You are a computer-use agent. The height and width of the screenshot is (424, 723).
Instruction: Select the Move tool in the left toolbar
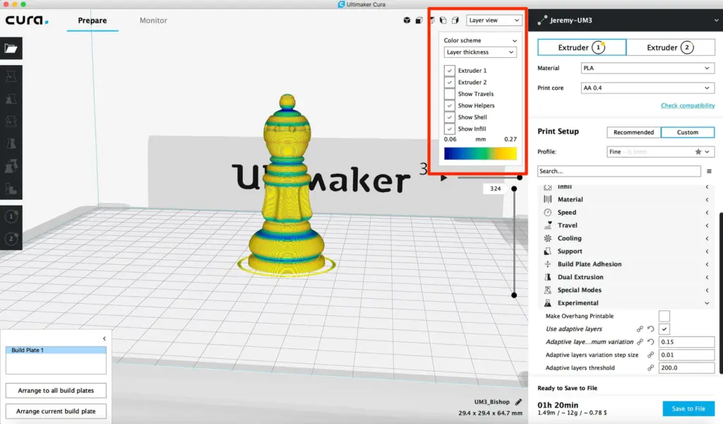9,78
